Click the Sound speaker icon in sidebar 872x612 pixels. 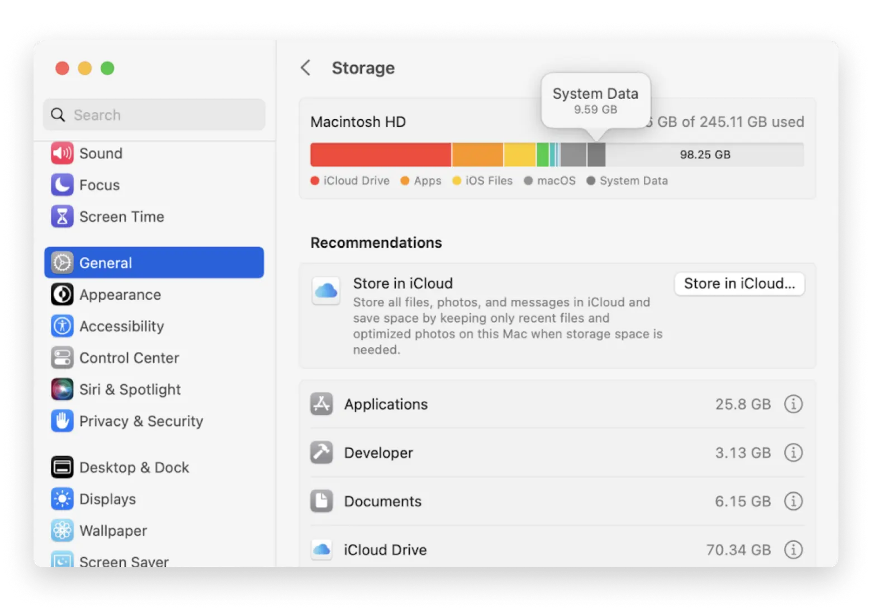[62, 153]
